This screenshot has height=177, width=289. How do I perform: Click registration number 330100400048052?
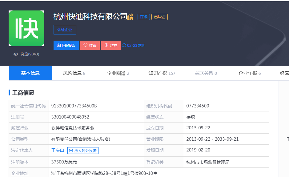(x=70, y=117)
